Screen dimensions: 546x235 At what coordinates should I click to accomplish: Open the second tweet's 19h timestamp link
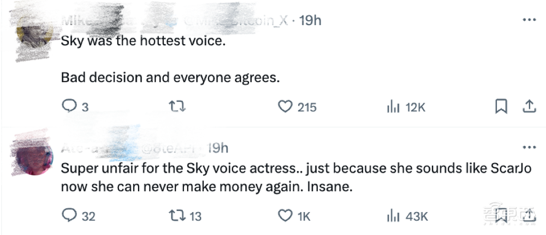[x=218, y=148]
